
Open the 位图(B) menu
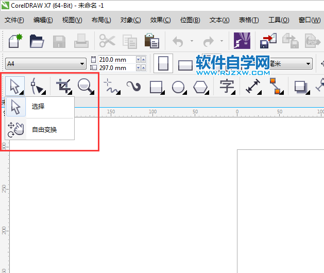[190, 20]
